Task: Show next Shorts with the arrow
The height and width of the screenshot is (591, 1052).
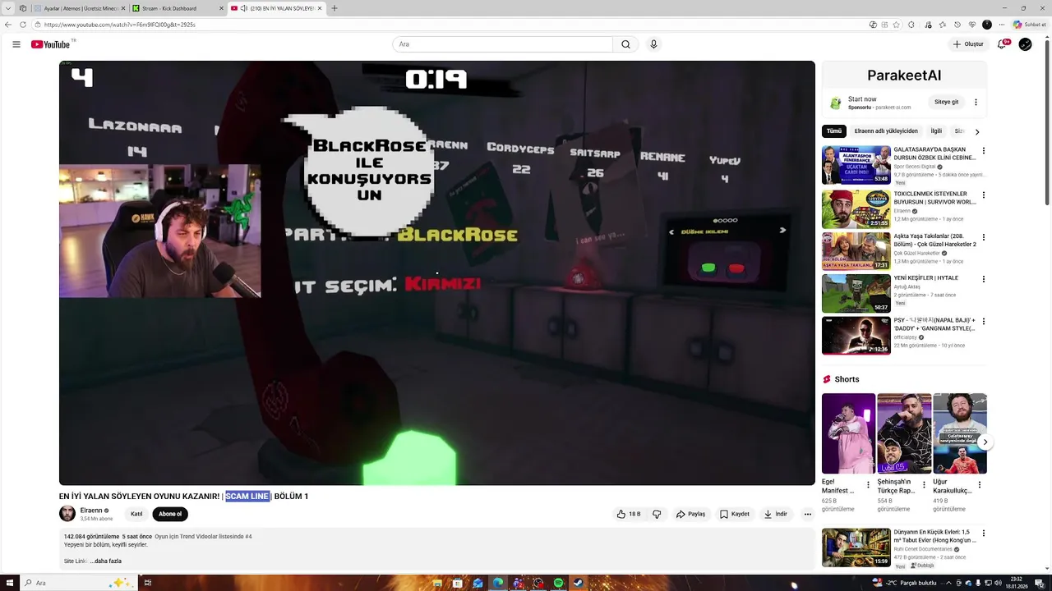Action: point(985,442)
